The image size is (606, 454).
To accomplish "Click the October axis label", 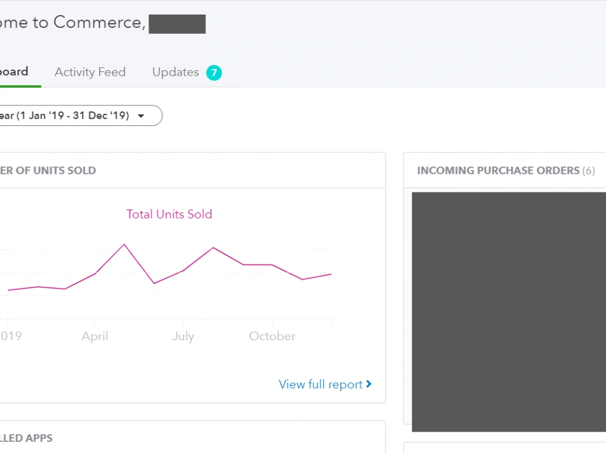I will tap(272, 336).
